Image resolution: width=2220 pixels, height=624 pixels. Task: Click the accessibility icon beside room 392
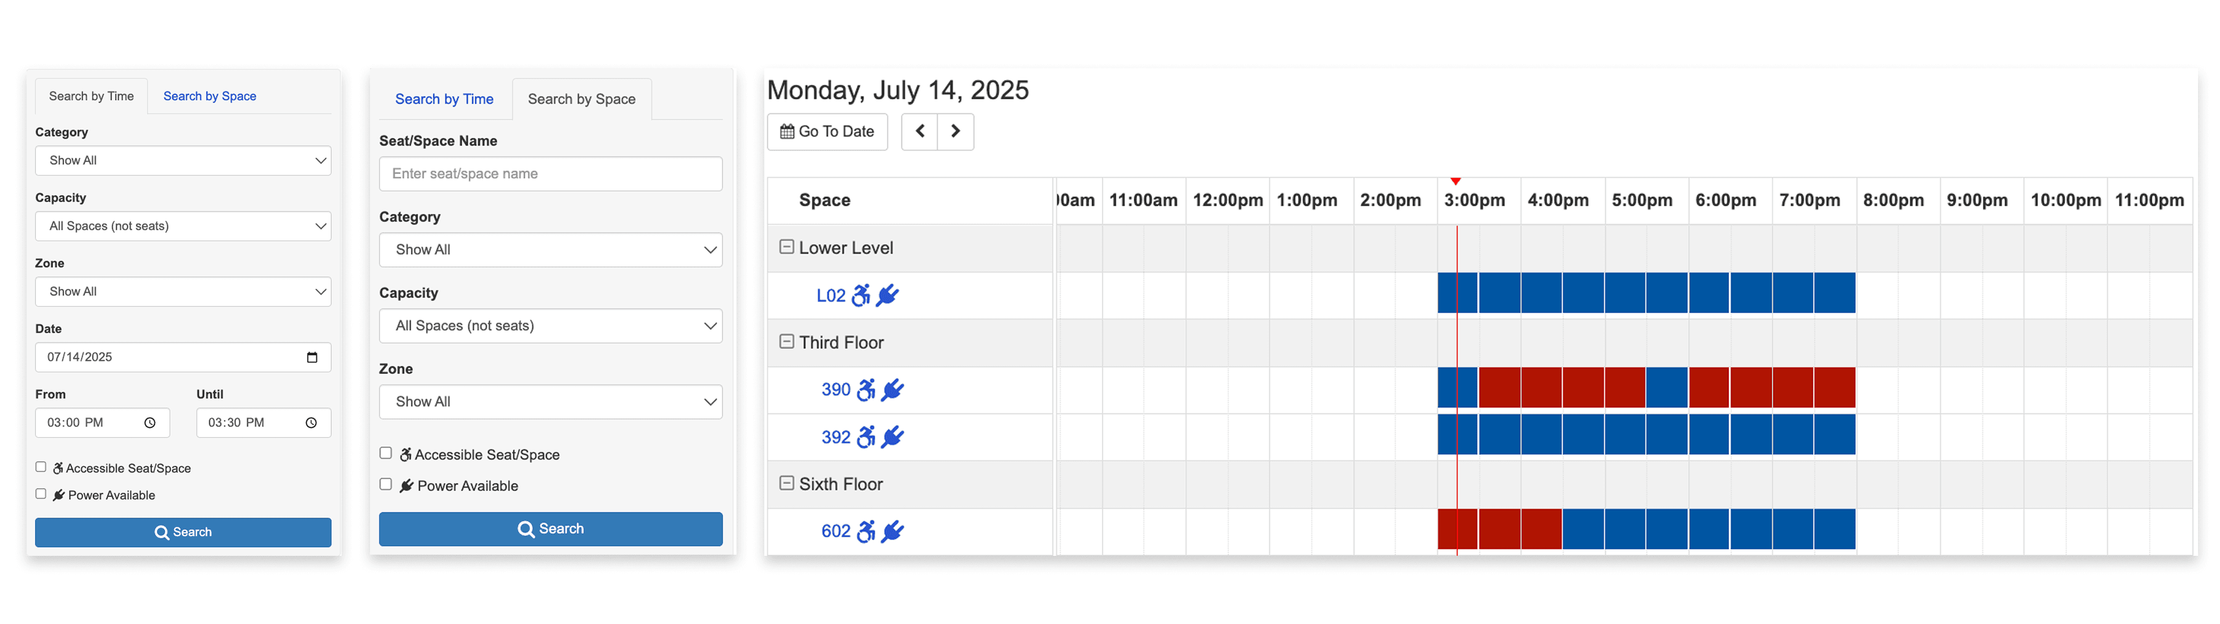coord(865,437)
